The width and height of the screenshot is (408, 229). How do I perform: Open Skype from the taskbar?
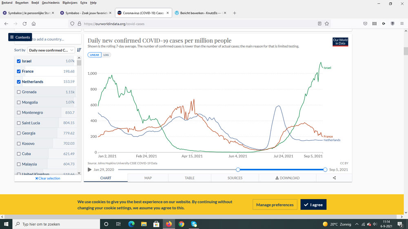click(194, 224)
